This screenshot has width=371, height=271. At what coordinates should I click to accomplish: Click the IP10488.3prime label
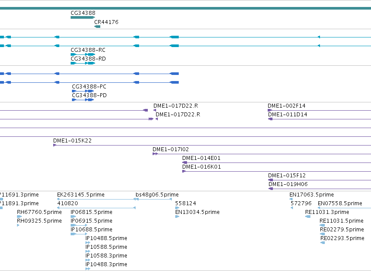[x=106, y=264]
